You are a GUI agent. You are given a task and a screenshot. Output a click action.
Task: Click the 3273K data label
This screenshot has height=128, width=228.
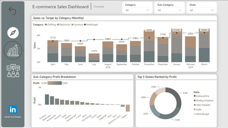click(x=53, y=38)
